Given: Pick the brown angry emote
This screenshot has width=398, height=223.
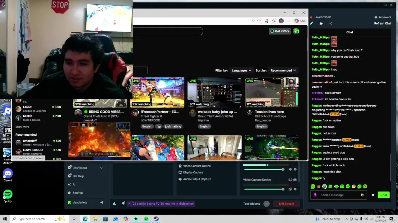Looking at the screenshot, I should (319, 186).
